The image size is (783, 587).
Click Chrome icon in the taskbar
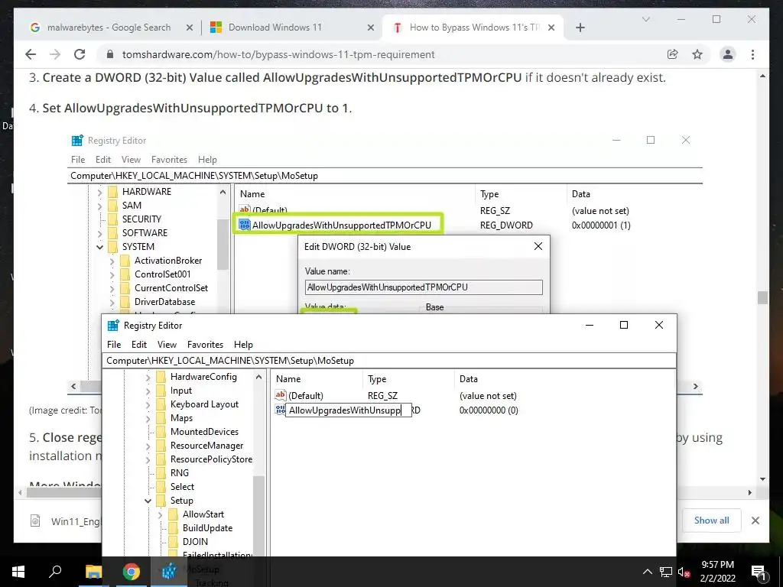132,572
